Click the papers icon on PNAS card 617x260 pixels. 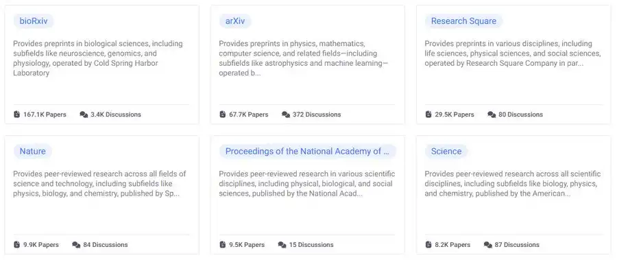coord(223,245)
